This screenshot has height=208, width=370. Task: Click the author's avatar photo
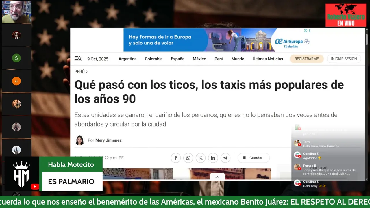(79, 140)
